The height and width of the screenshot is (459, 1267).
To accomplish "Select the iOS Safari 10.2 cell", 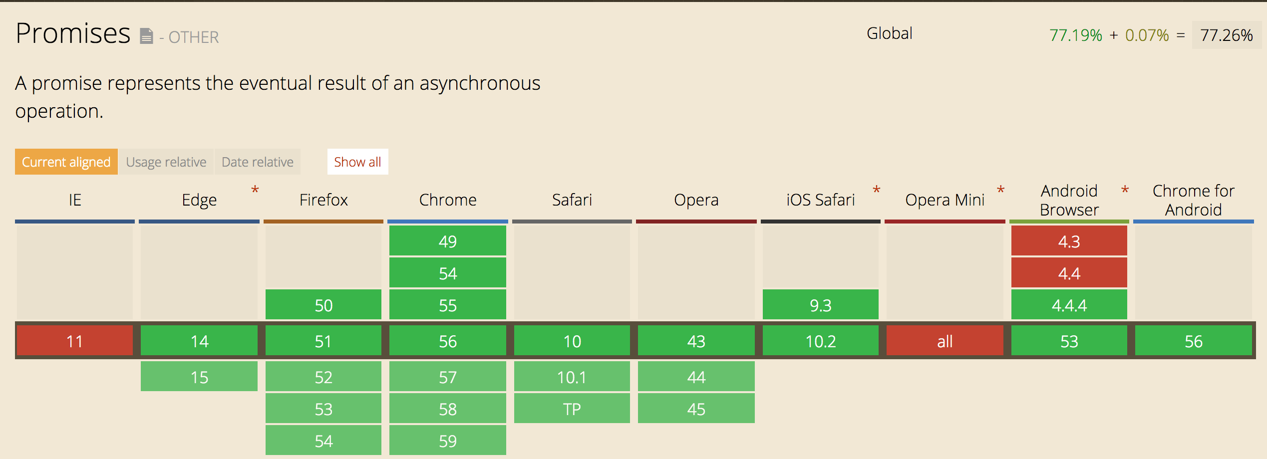I will (x=821, y=341).
